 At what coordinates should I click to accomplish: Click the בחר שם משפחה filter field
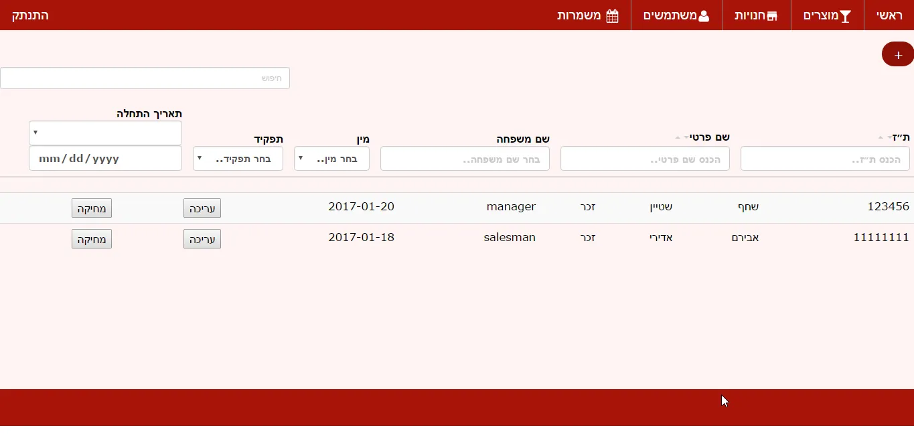tap(465, 159)
